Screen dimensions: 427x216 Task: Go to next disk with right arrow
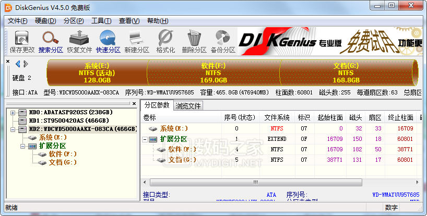[26, 64]
